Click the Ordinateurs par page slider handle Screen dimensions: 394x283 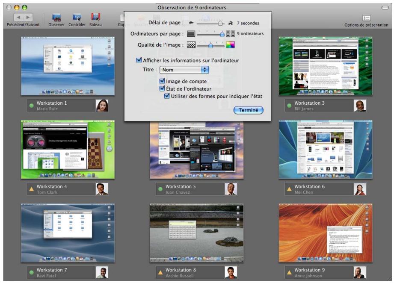click(221, 34)
